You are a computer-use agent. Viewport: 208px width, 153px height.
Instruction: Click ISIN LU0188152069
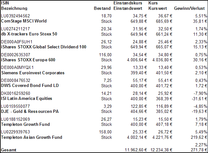click(x=16, y=119)
